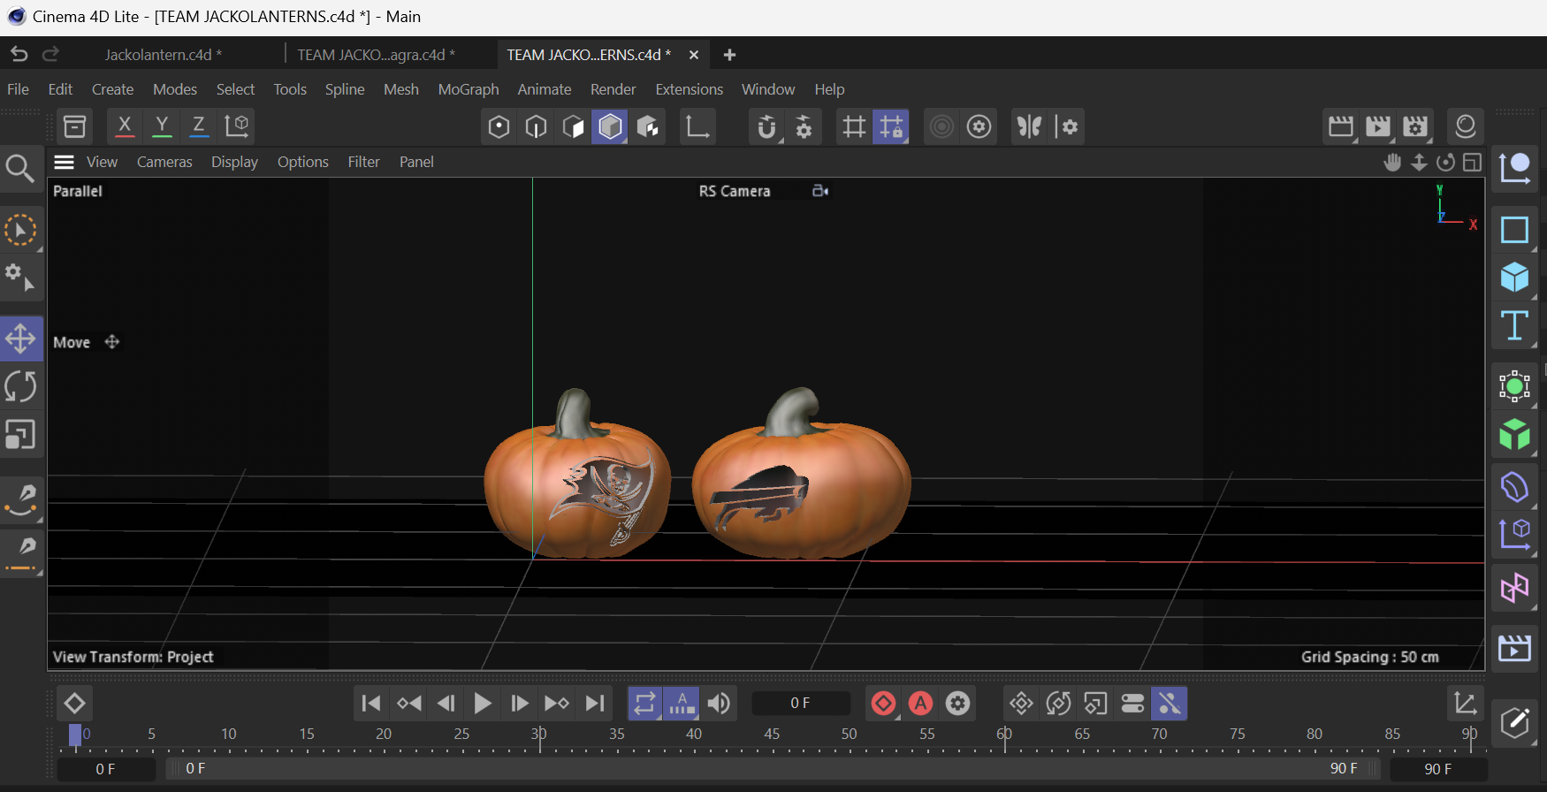Open the MoGraph menu

click(468, 89)
